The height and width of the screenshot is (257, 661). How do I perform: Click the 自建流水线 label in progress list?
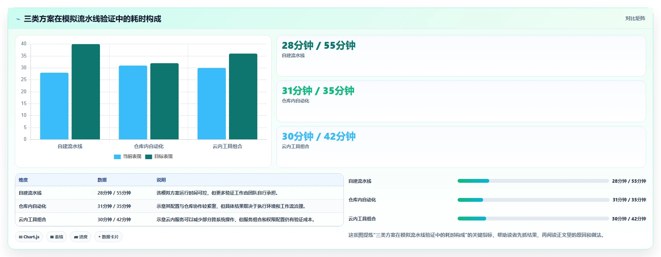360,181
